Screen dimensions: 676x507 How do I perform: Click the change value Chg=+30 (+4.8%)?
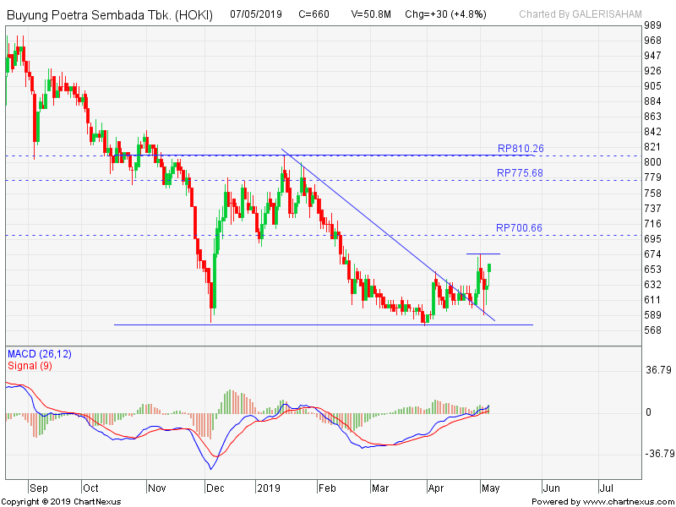click(446, 14)
